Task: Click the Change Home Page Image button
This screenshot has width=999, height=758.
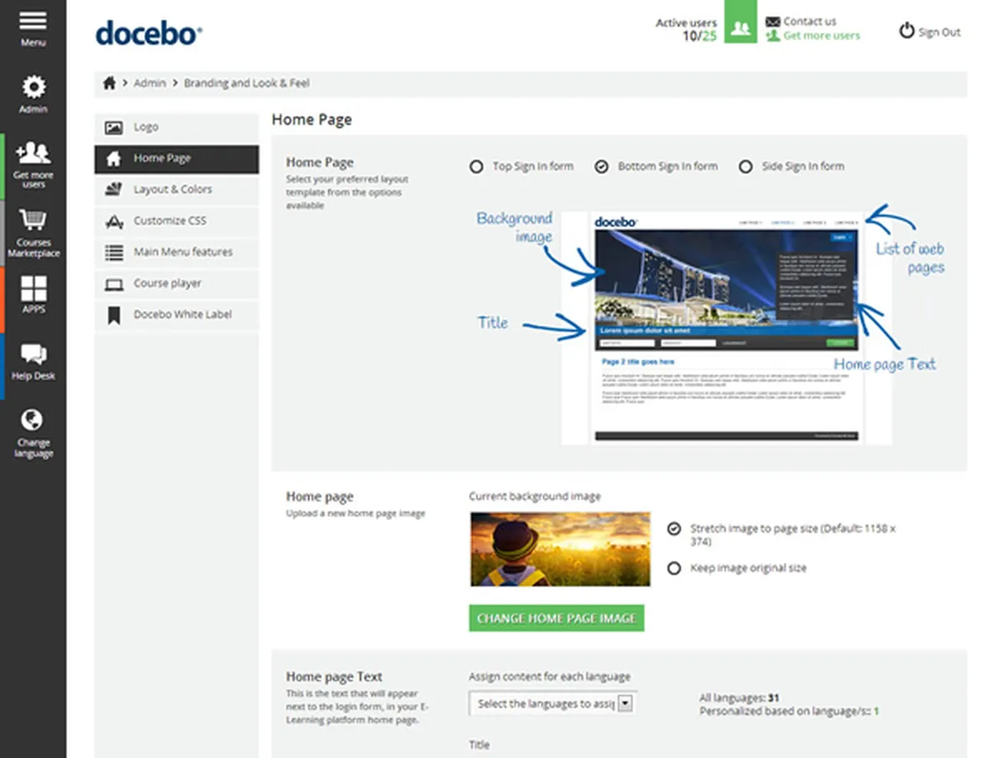Action: [556, 618]
